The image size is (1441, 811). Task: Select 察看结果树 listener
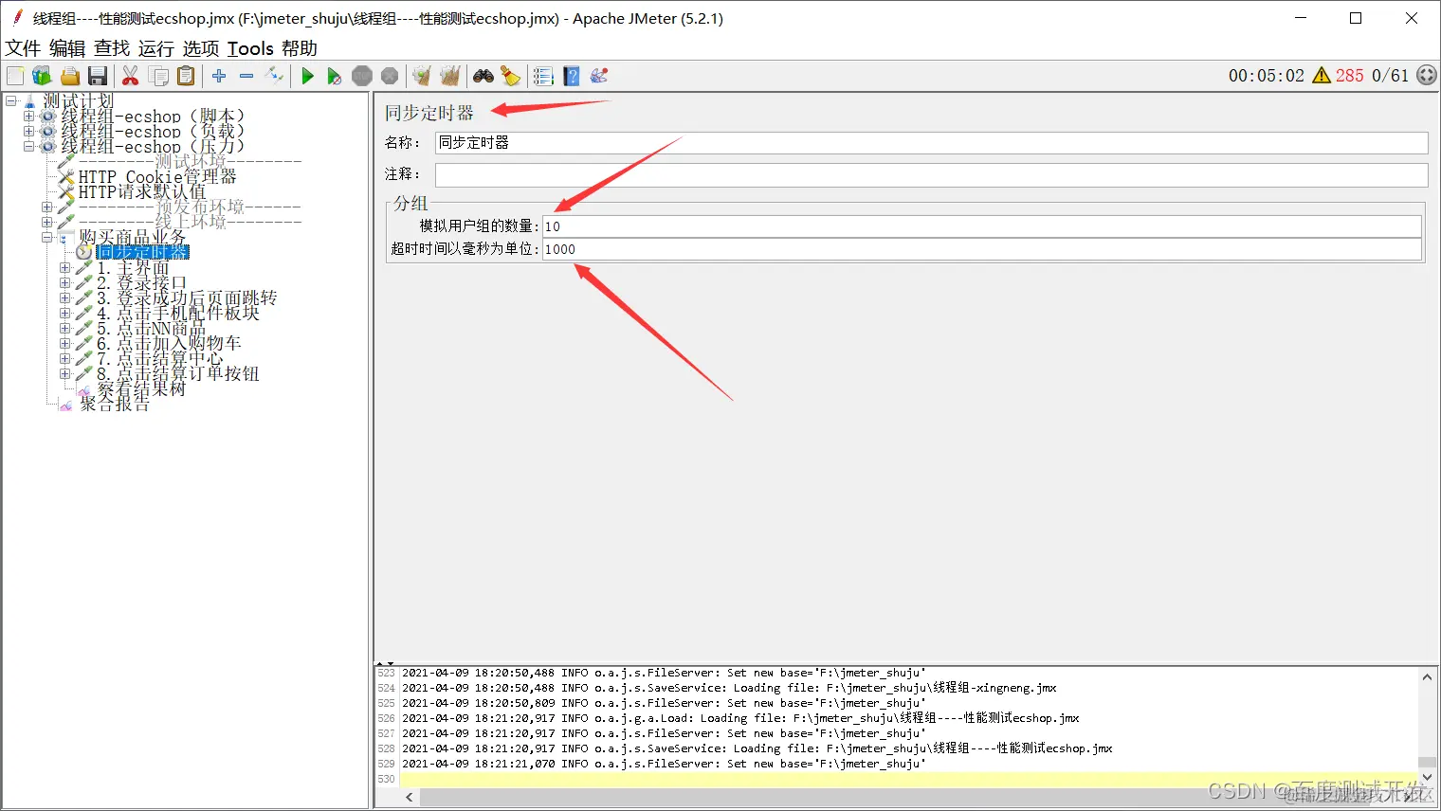(141, 388)
